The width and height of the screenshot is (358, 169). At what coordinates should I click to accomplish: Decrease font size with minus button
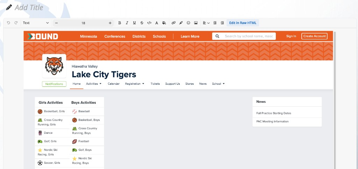tap(57, 23)
